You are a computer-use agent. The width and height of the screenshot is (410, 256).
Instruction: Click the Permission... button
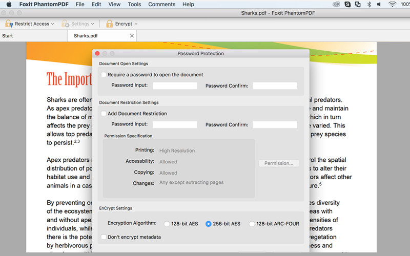click(x=279, y=163)
